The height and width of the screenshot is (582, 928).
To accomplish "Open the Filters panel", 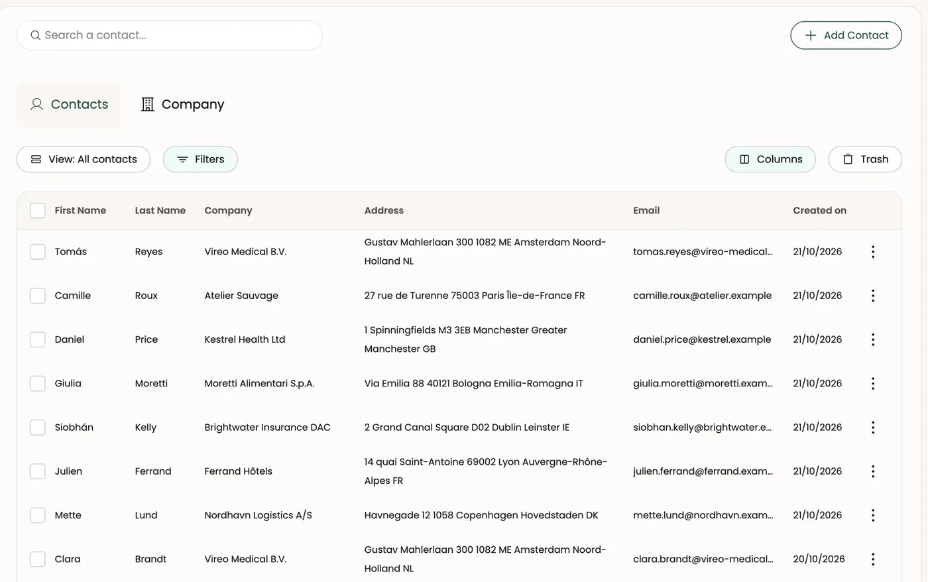I will (x=200, y=159).
